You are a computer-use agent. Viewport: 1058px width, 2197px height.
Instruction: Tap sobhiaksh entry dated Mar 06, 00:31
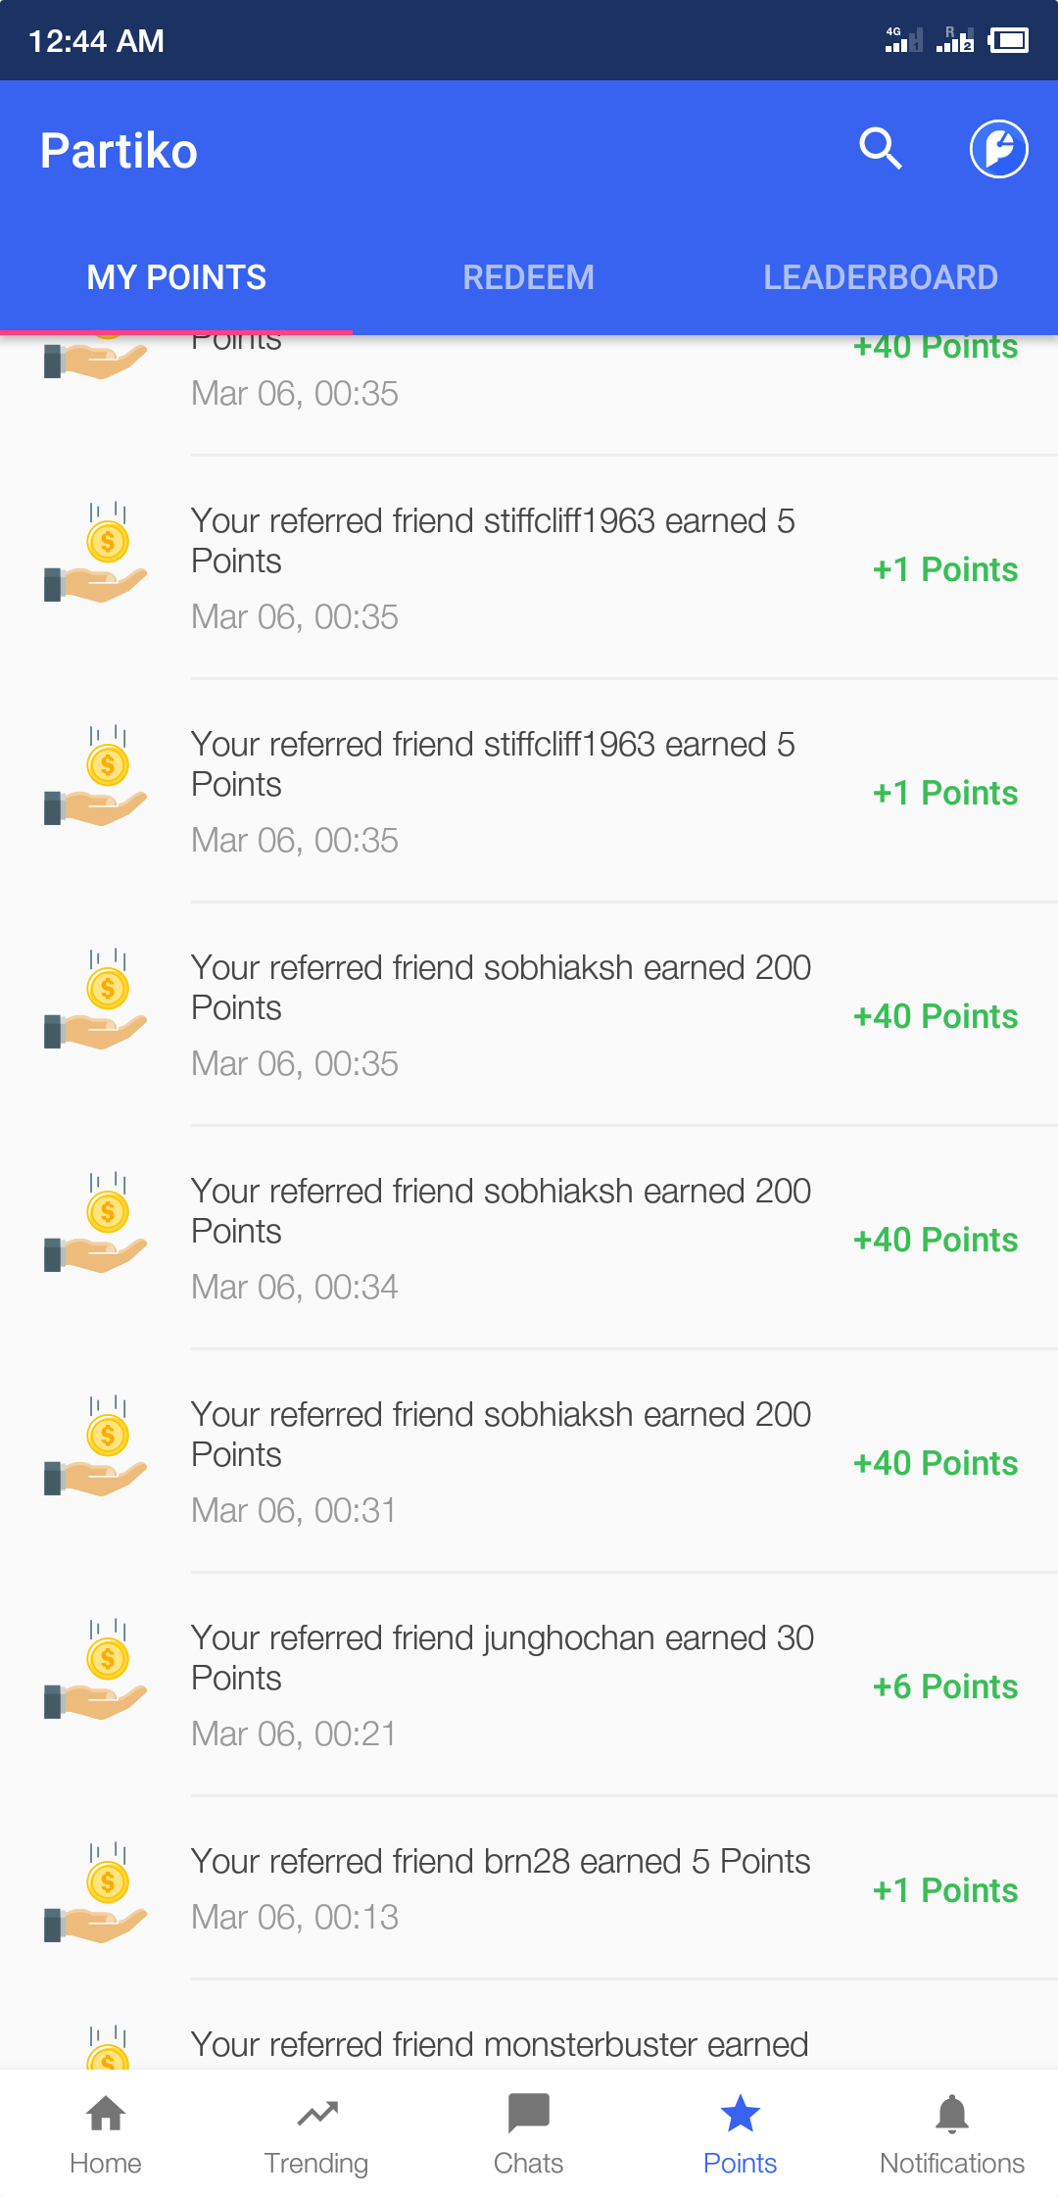tap(500, 1460)
